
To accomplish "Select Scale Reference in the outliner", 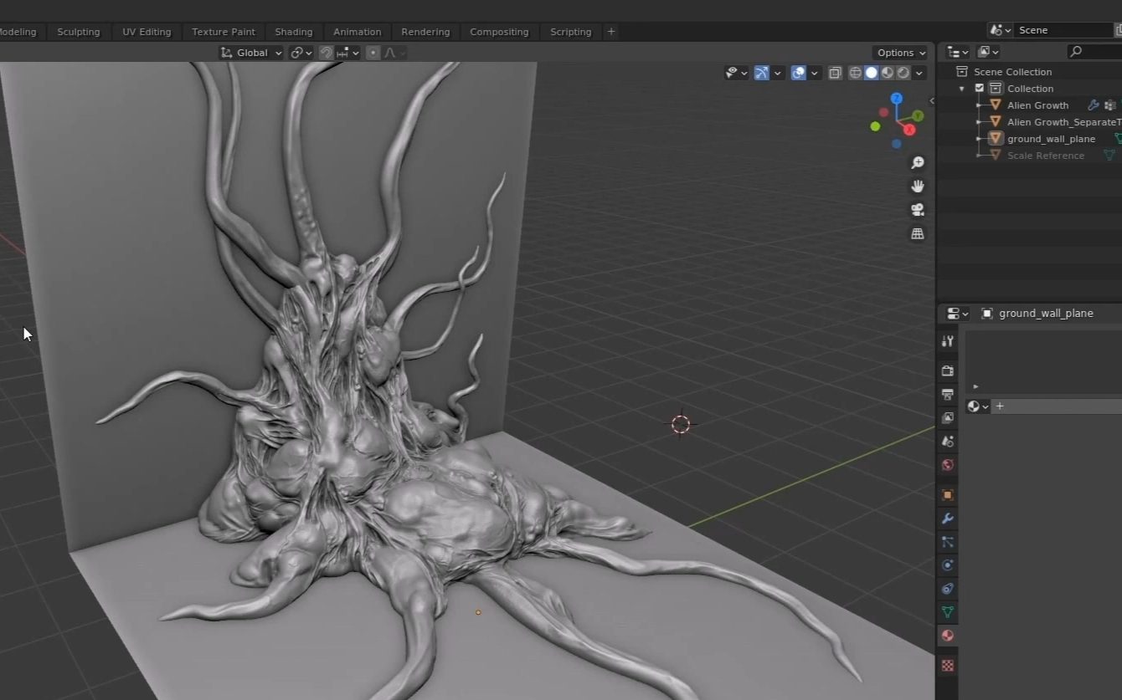I will coord(1045,156).
